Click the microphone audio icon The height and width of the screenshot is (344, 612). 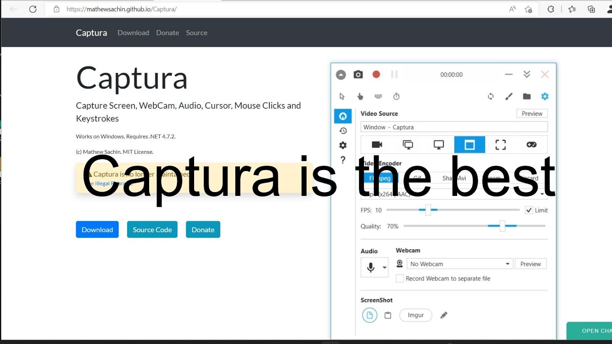click(371, 268)
